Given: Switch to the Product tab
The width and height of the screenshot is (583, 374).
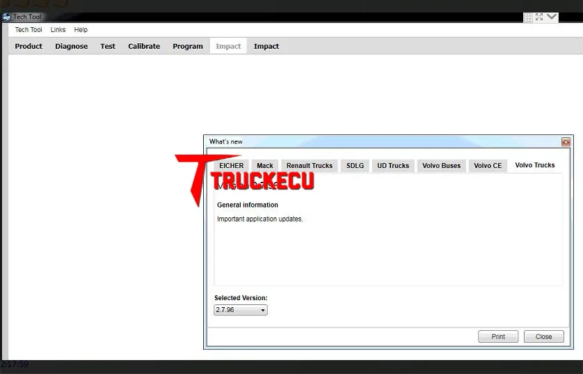Looking at the screenshot, I should point(29,46).
